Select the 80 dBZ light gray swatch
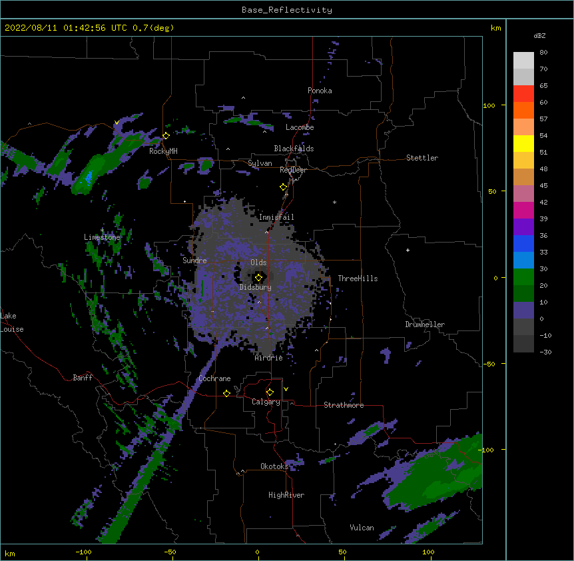Viewport: 574px width, 561px height. (x=523, y=60)
